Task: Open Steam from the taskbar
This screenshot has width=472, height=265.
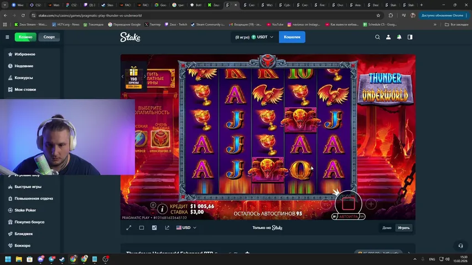Action: pyautogui.click(x=62, y=259)
